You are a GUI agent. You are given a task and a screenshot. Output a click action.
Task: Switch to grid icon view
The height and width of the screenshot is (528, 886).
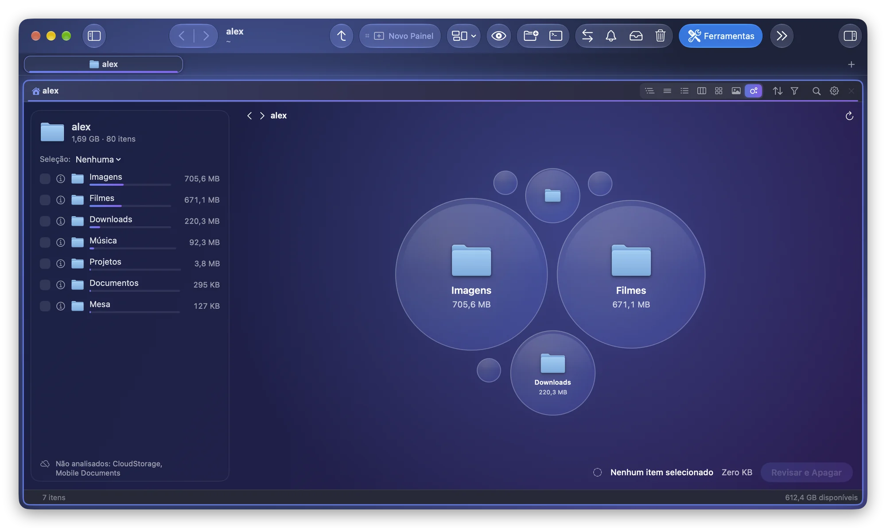tap(719, 91)
